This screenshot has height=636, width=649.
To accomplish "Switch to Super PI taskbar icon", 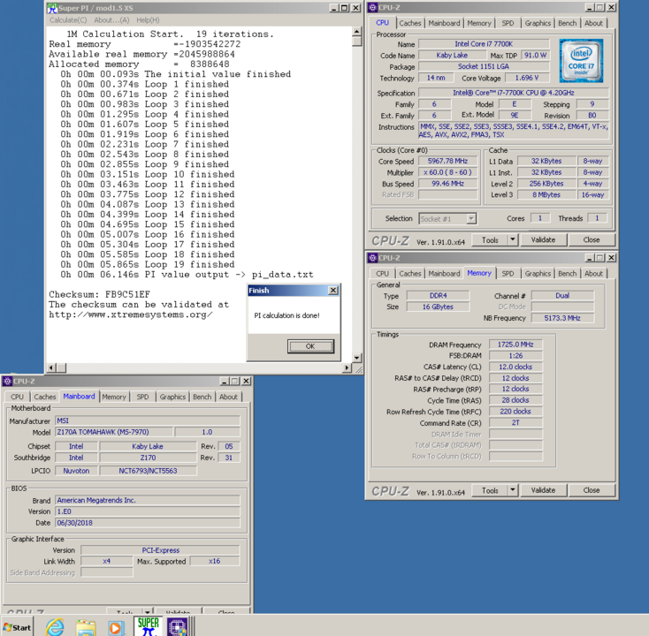I will coord(148,626).
